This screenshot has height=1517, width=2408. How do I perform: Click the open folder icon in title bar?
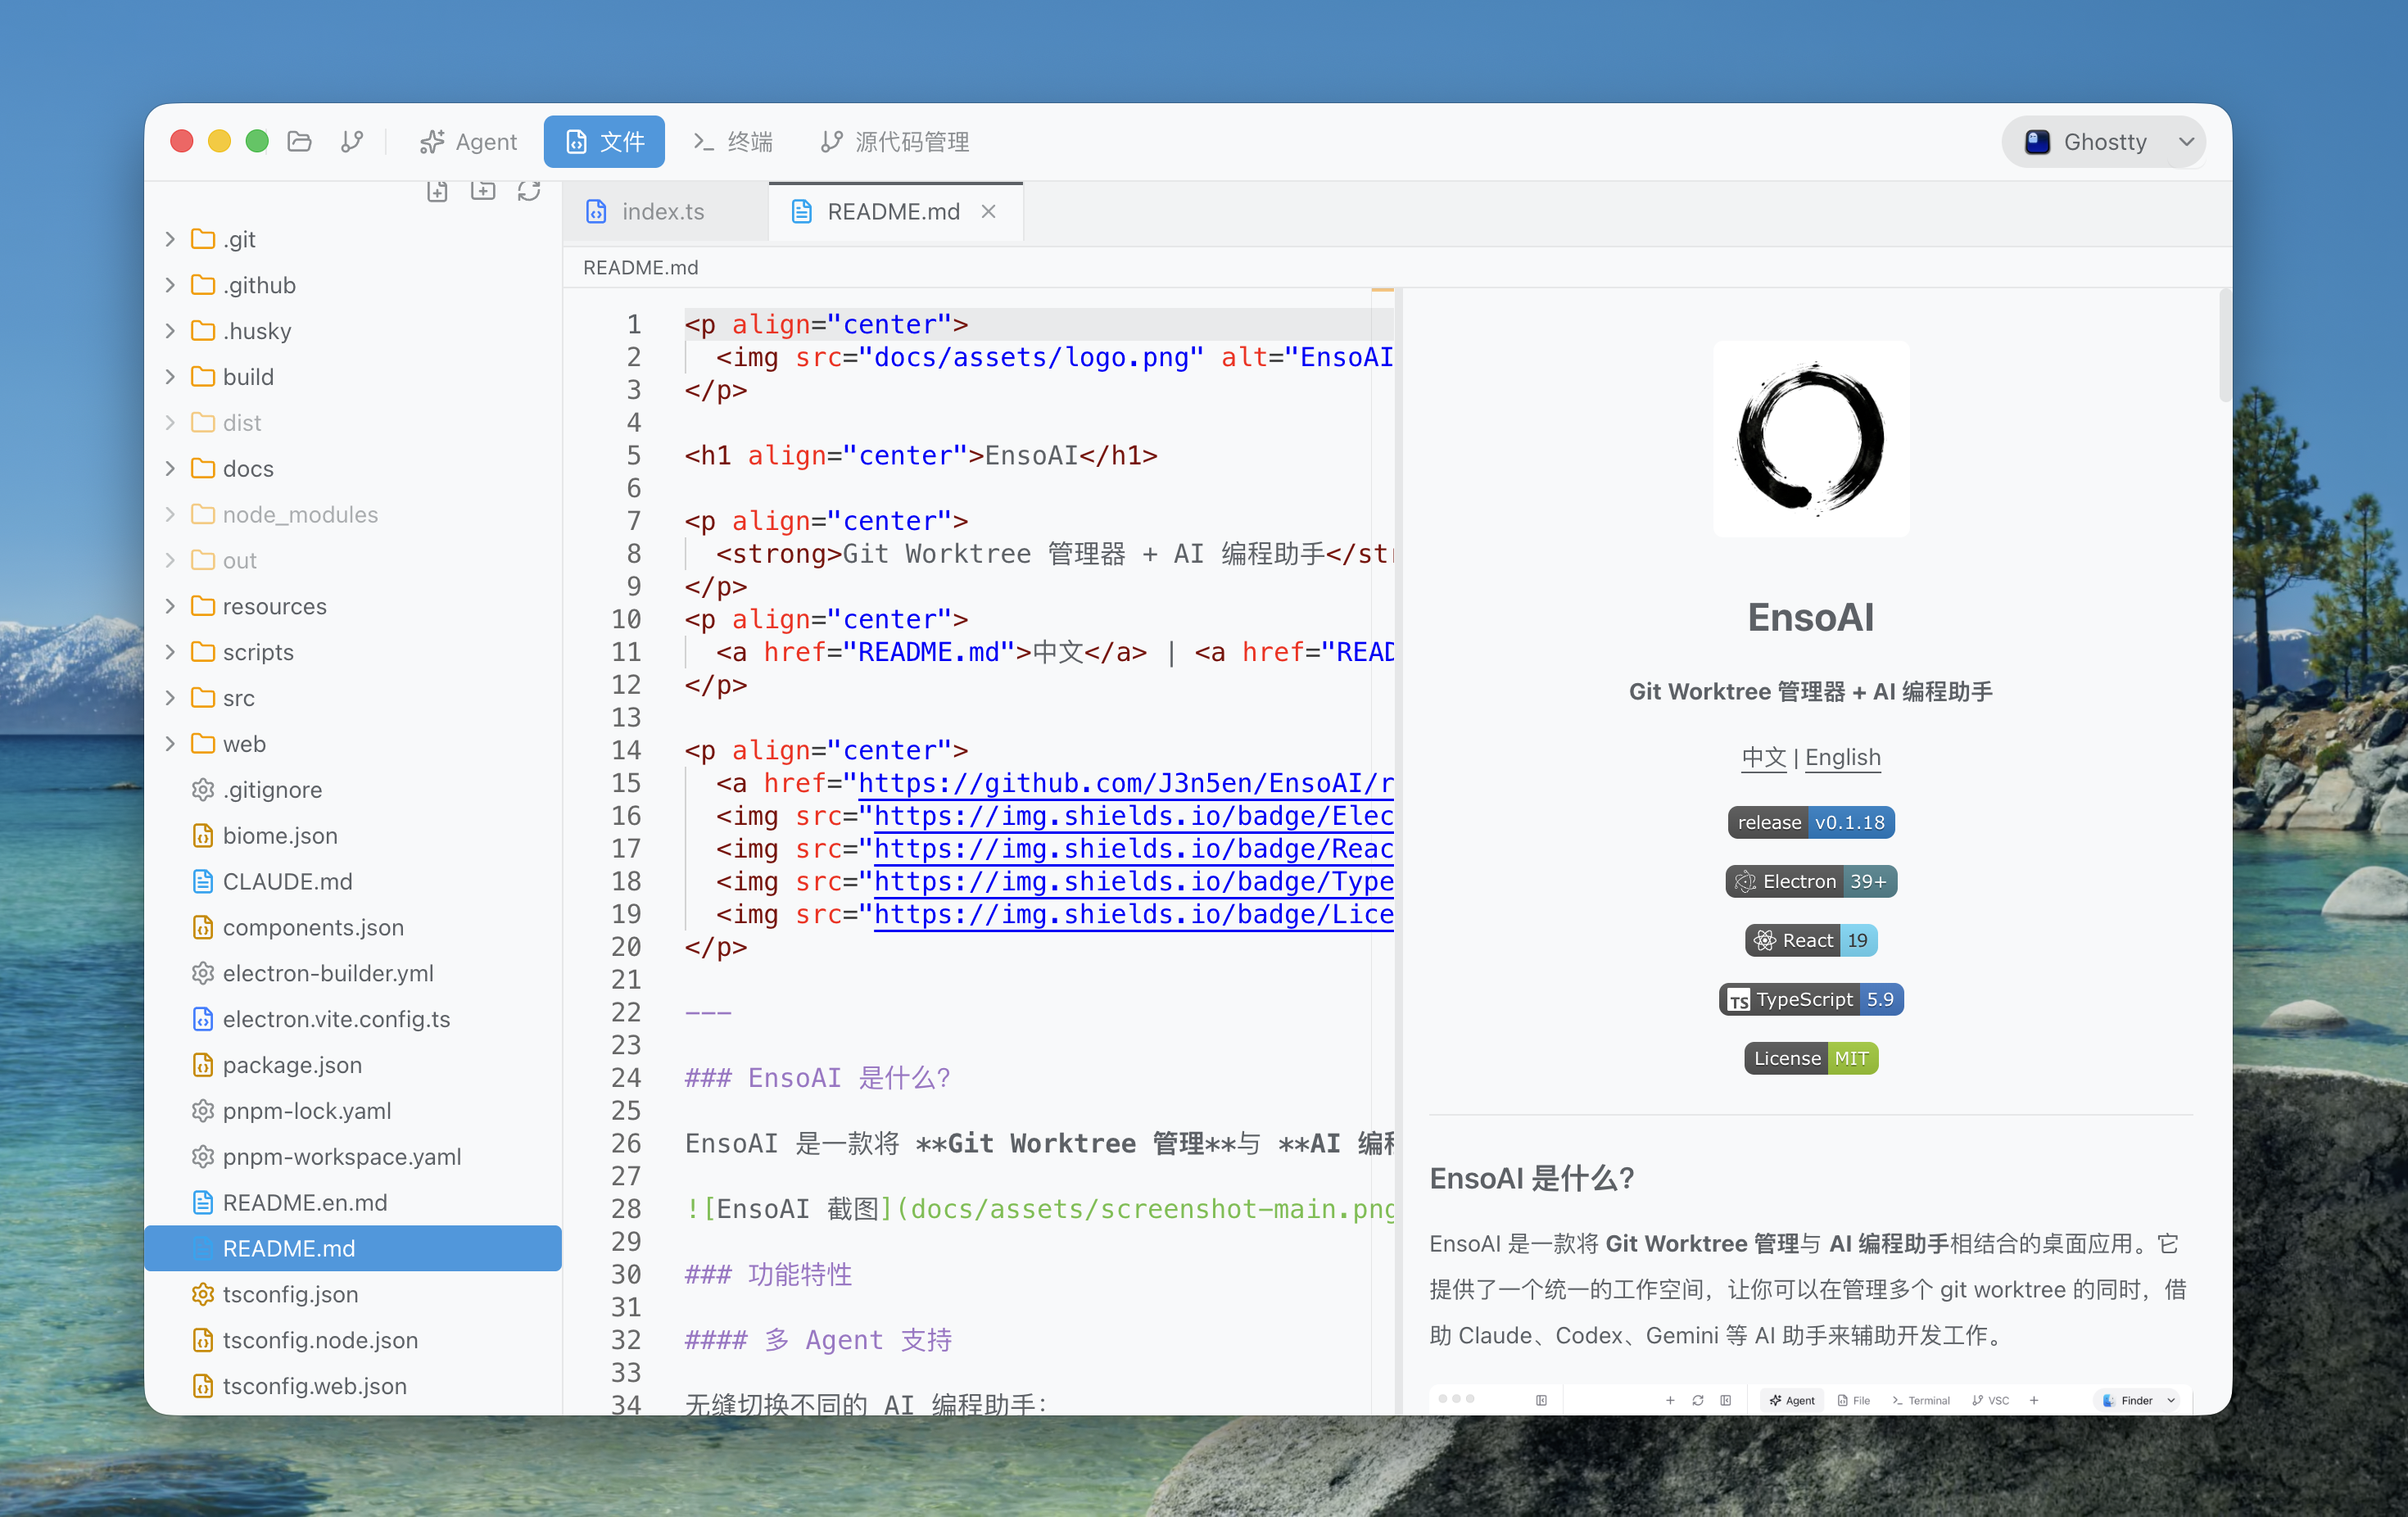299,141
